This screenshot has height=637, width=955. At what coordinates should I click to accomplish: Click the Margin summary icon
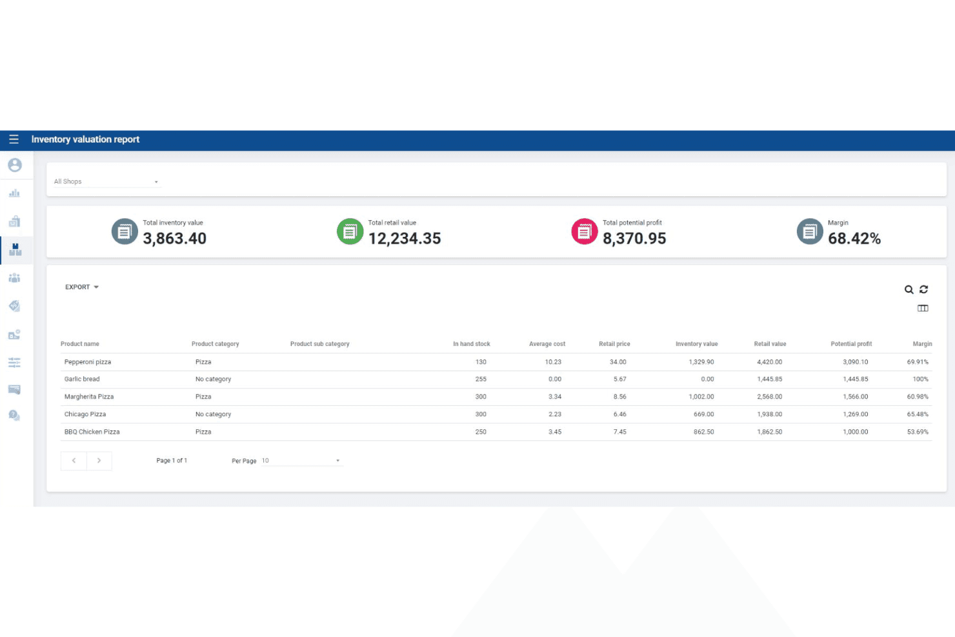[810, 232]
